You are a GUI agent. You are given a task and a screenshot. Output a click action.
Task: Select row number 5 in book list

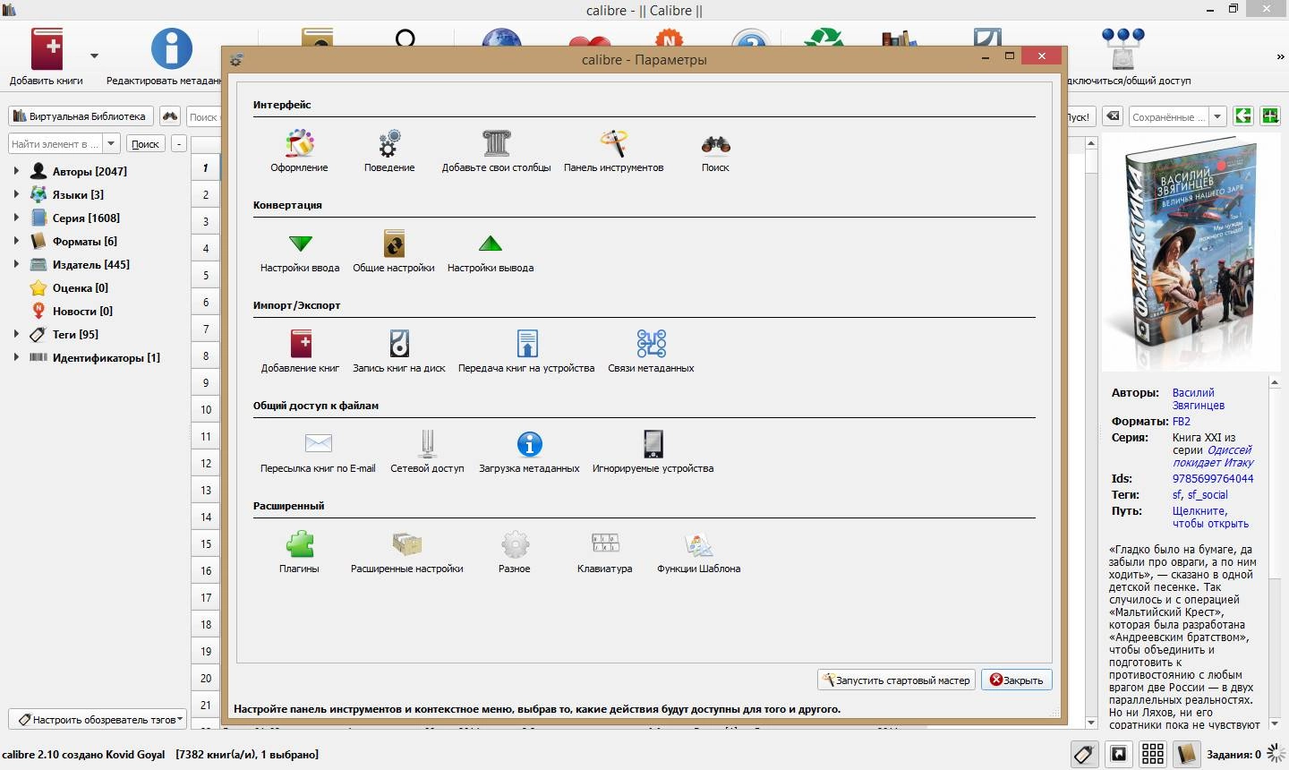pos(205,275)
